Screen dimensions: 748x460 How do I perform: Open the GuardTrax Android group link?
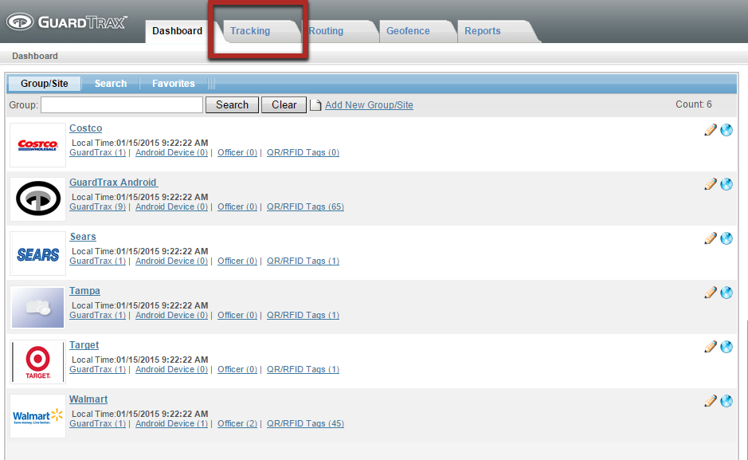[114, 183]
